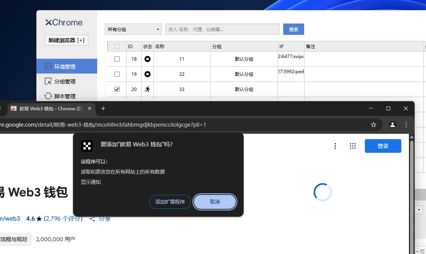
Task: Select name cell '22' in the table
Action: [x=182, y=74]
